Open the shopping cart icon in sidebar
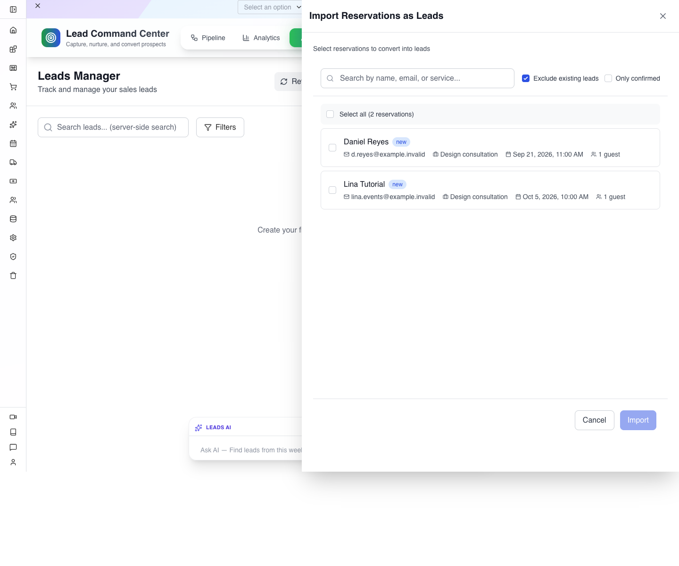The height and width of the screenshot is (566, 679). (x=13, y=87)
